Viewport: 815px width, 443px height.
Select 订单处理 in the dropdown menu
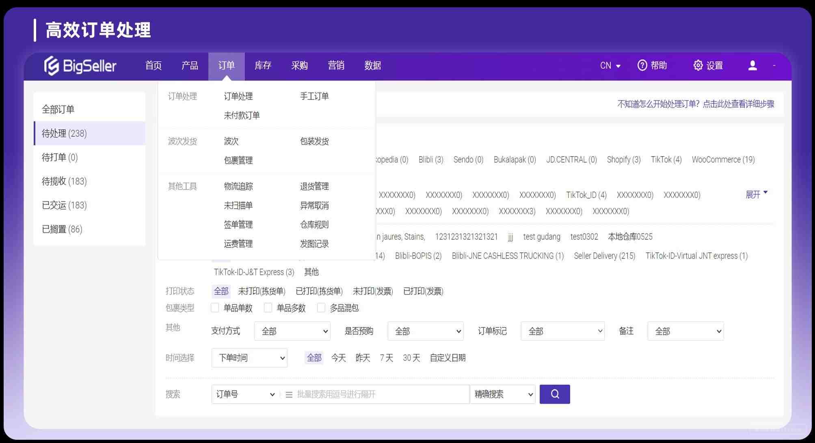(x=238, y=96)
